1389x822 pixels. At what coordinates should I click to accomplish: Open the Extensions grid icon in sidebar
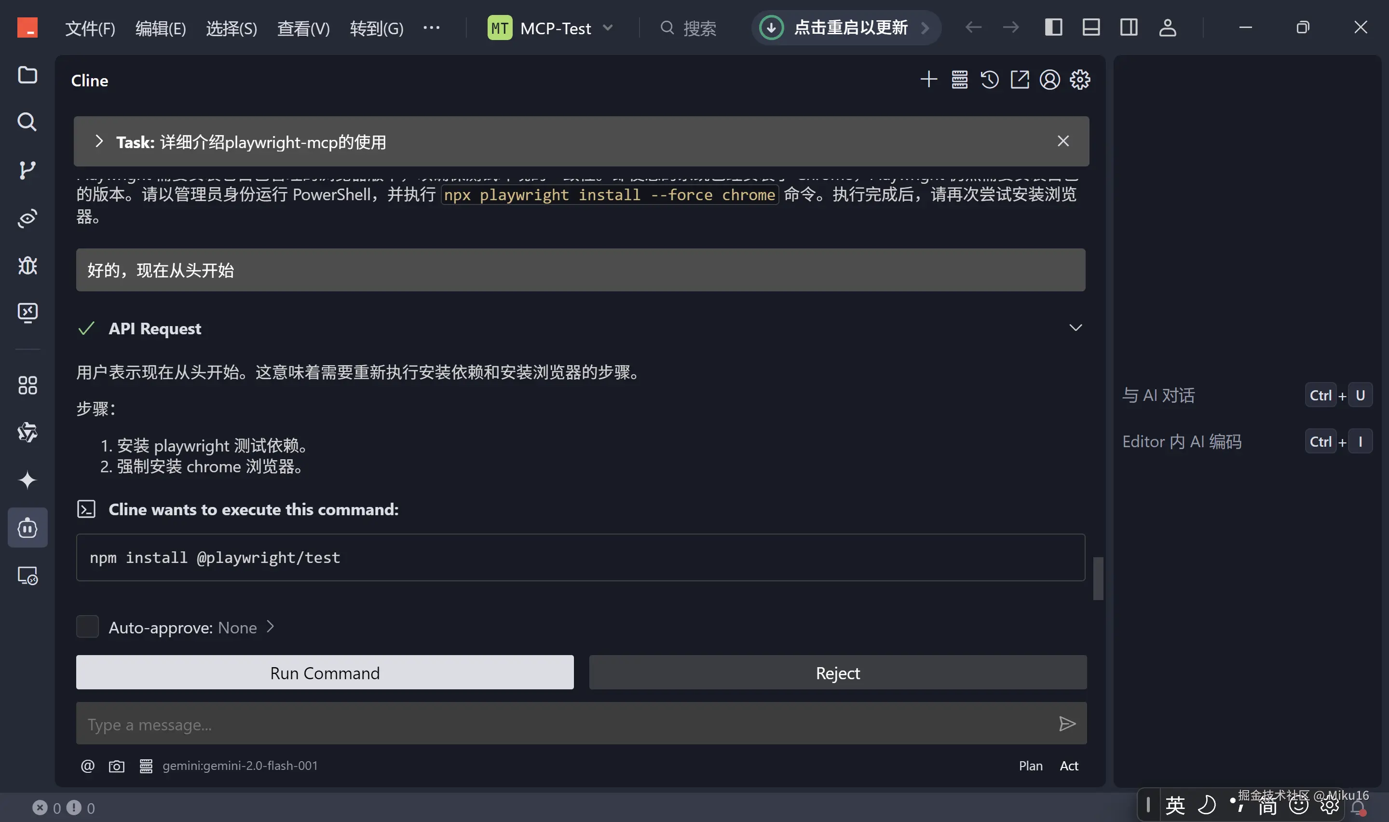click(27, 385)
